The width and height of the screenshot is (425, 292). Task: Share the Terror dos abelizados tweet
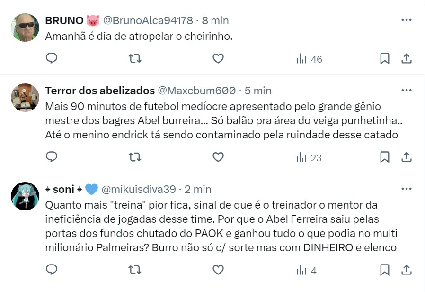tap(406, 157)
